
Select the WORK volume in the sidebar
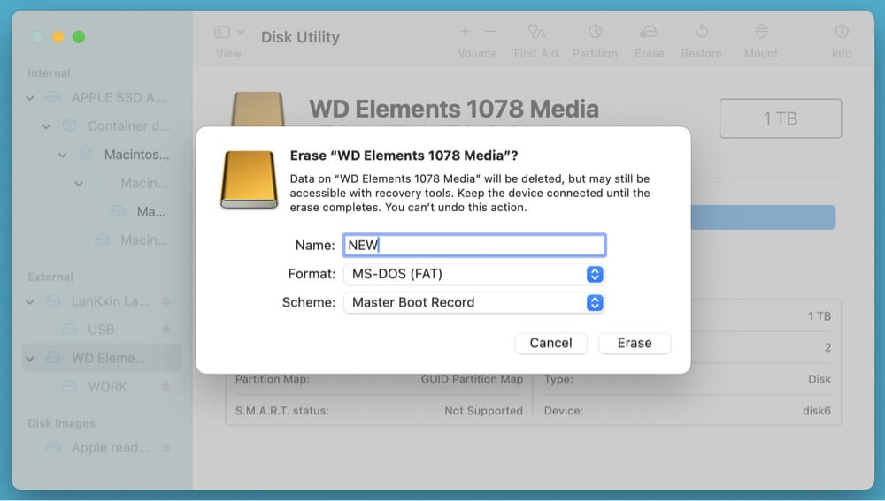(x=107, y=387)
